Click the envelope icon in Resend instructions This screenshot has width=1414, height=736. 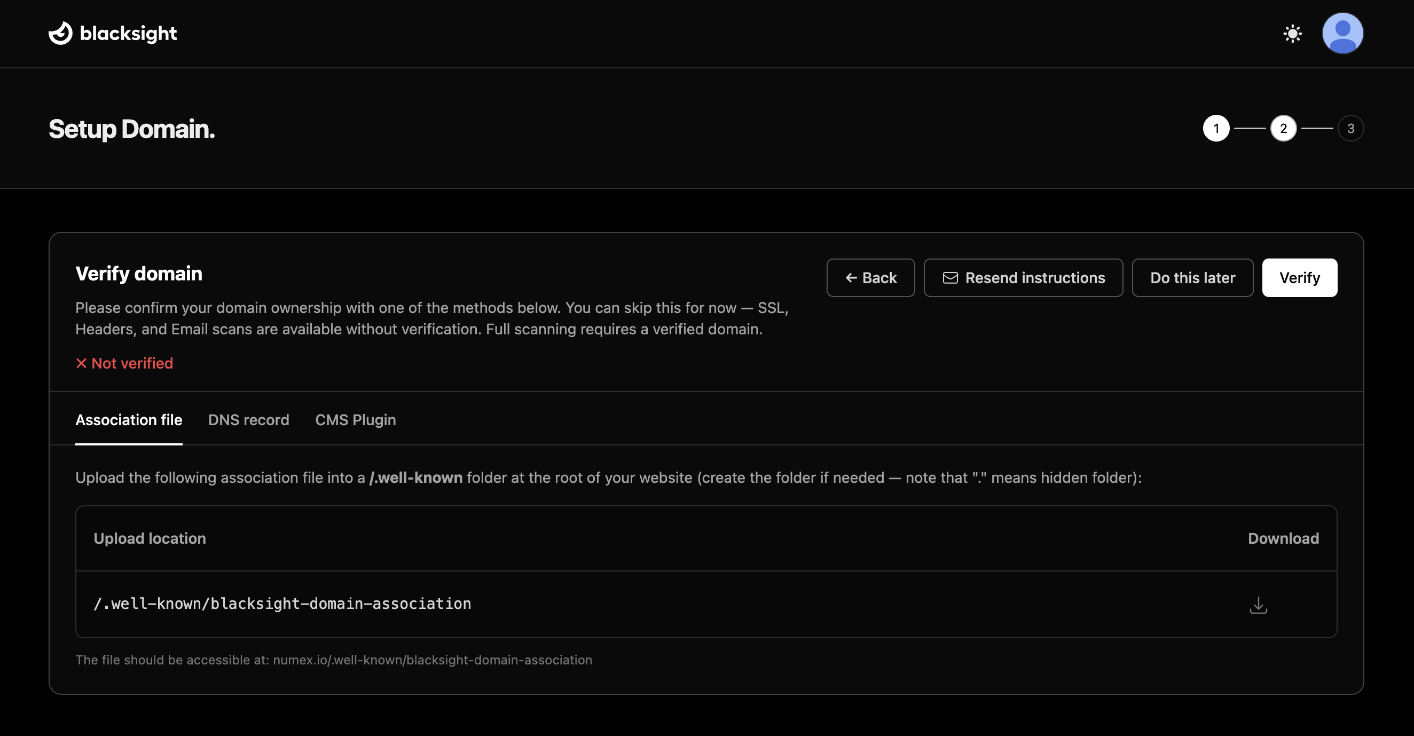click(x=950, y=278)
